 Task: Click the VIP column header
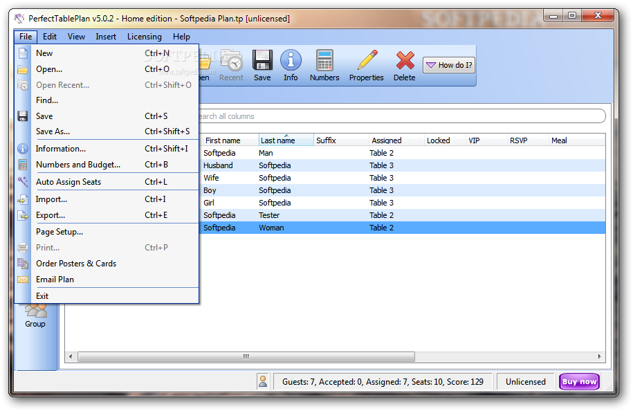pos(486,140)
